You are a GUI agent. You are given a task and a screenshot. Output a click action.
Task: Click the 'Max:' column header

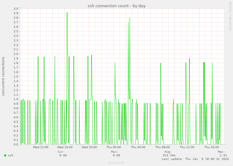pyautogui.click(x=222, y=152)
